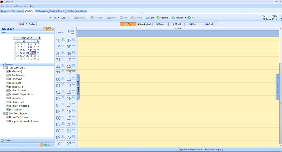
Task: Open the Preview dropdown arrow
Action: coord(185,18)
